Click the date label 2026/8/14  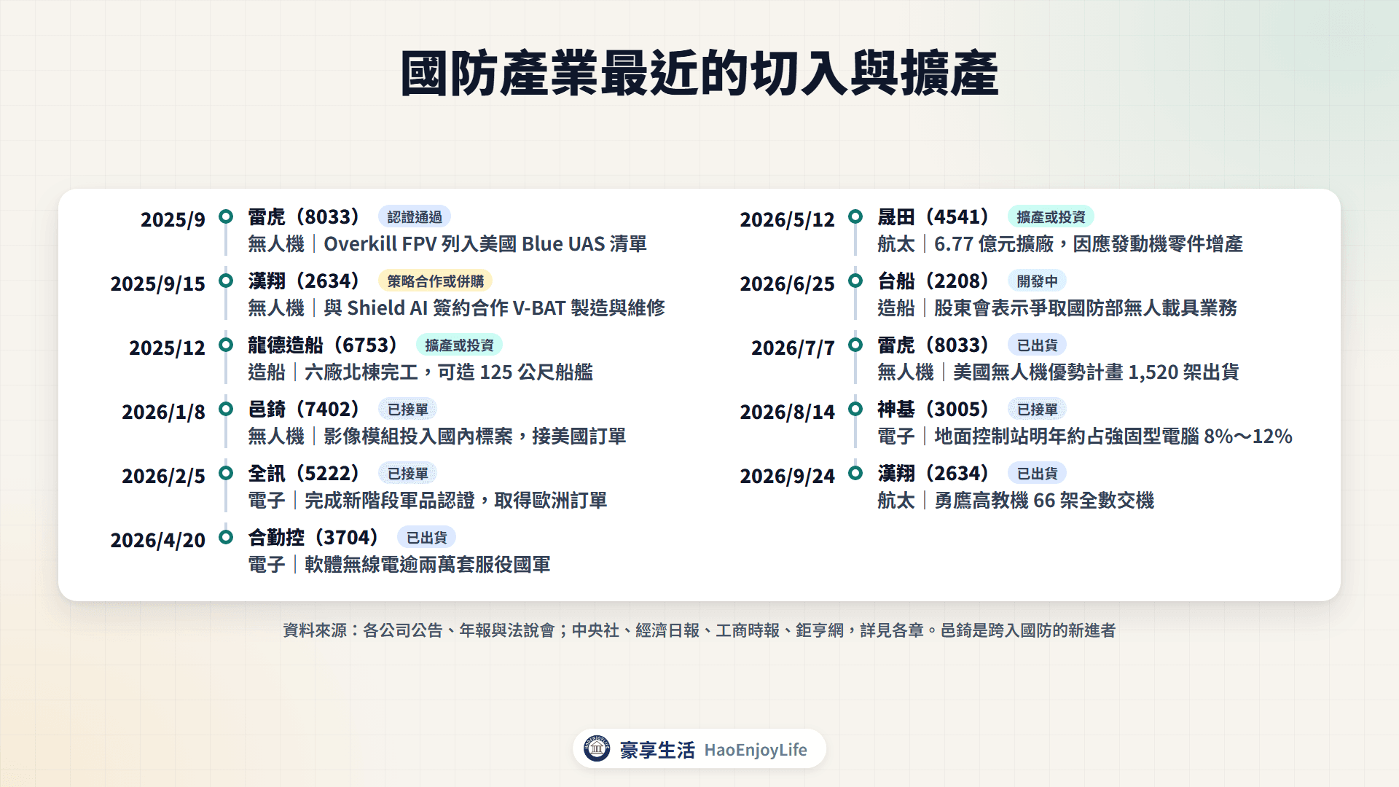point(788,412)
